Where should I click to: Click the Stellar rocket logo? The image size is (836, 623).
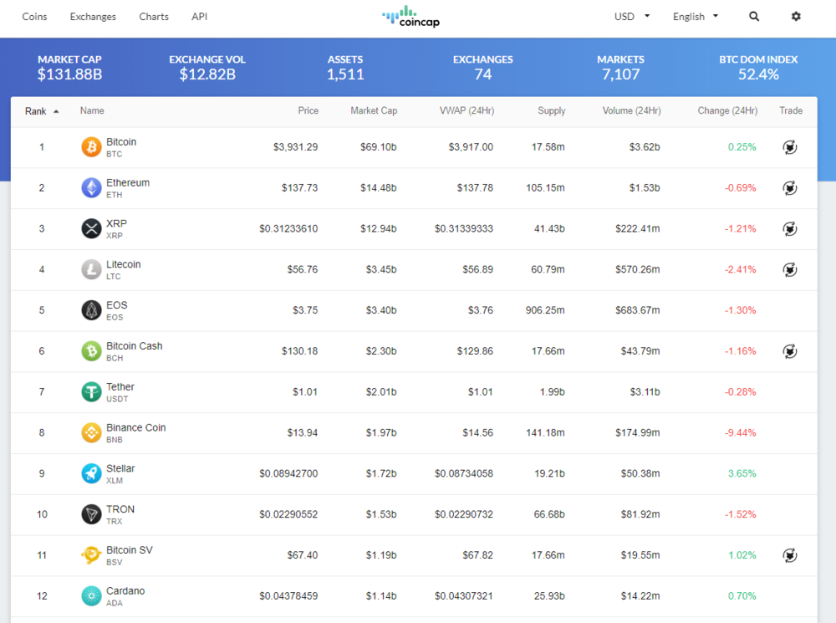click(x=91, y=473)
